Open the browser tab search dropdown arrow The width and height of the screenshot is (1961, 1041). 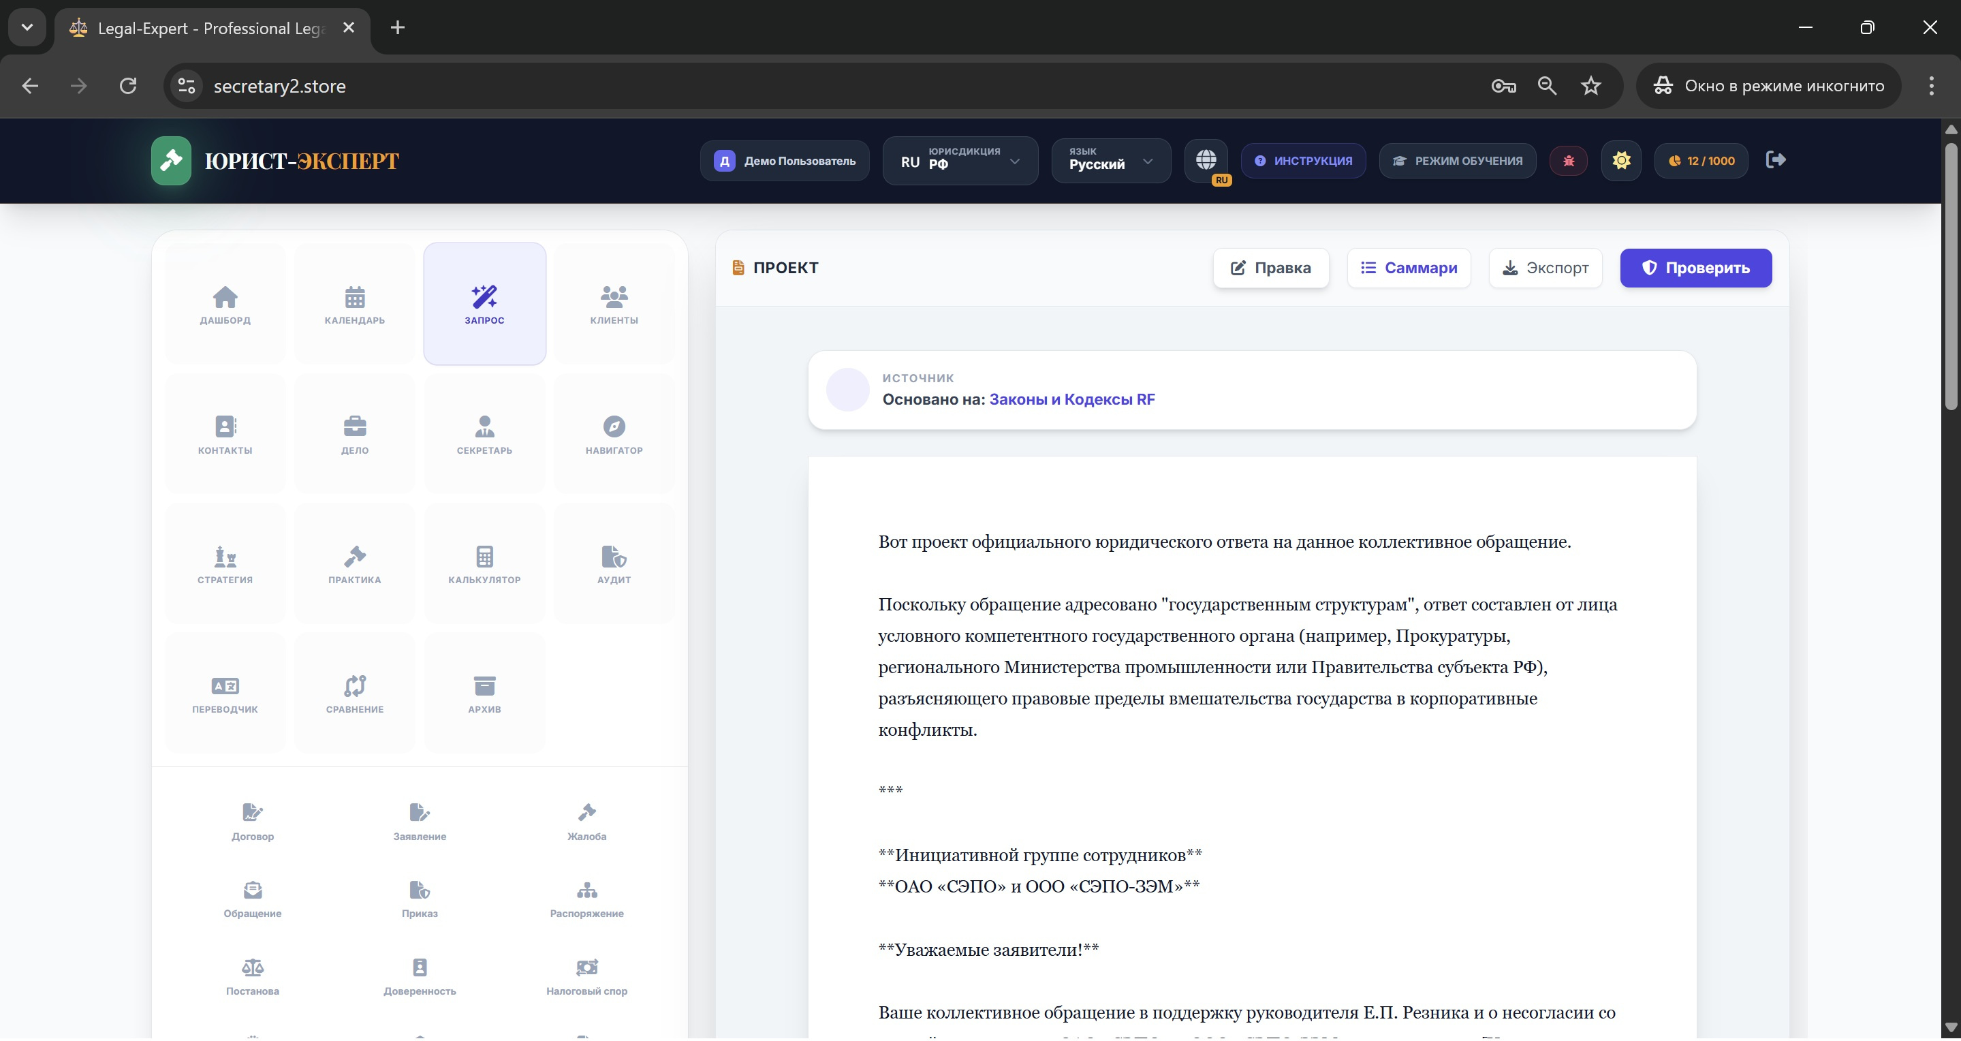tap(27, 27)
